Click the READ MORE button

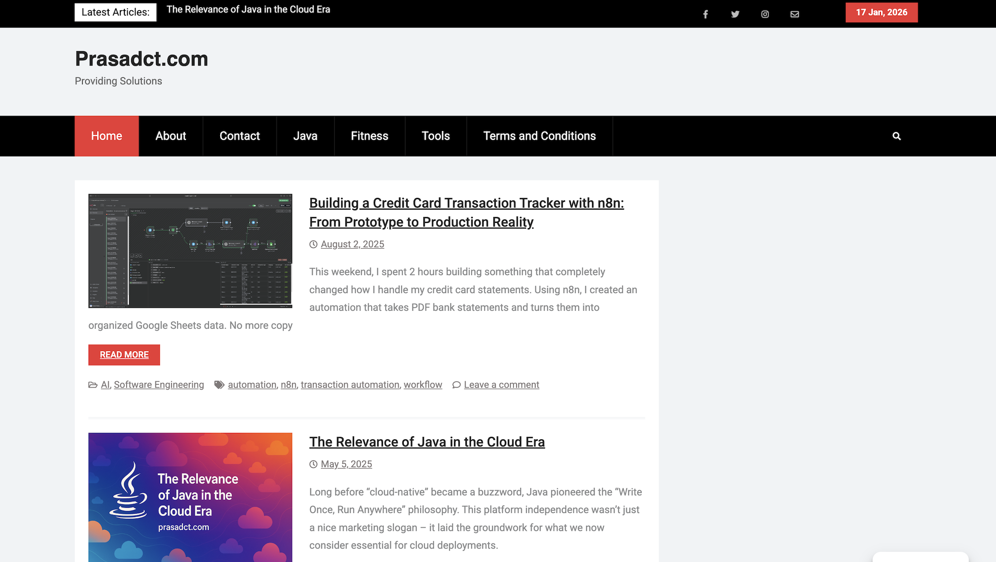coord(124,355)
